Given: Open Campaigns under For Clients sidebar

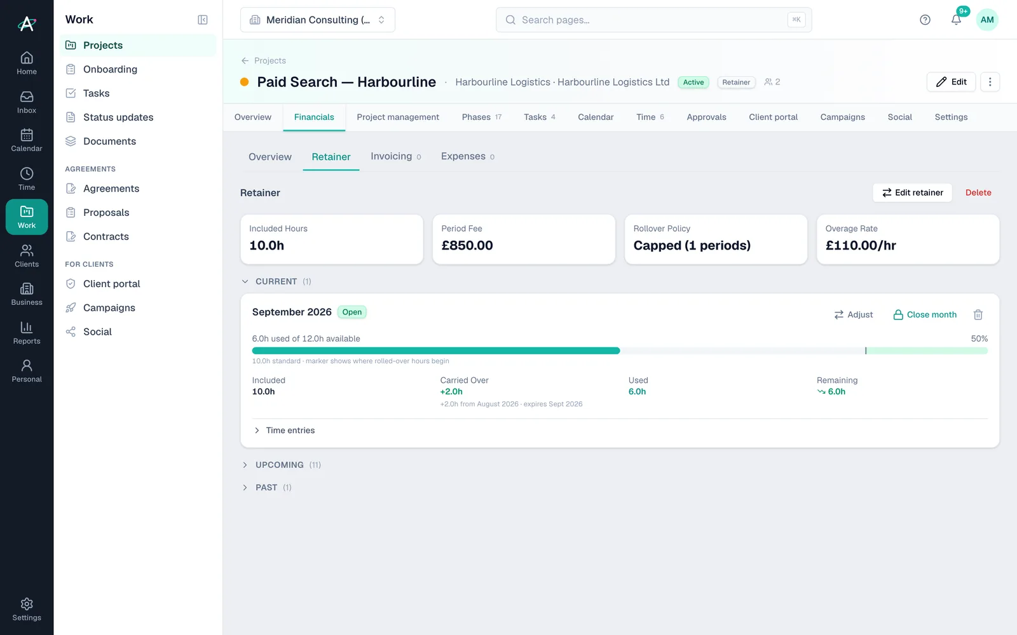Looking at the screenshot, I should [138, 308].
